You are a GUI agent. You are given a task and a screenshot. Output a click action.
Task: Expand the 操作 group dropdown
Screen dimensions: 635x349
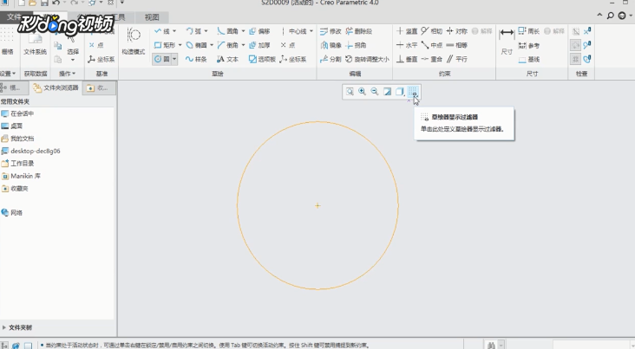(67, 74)
